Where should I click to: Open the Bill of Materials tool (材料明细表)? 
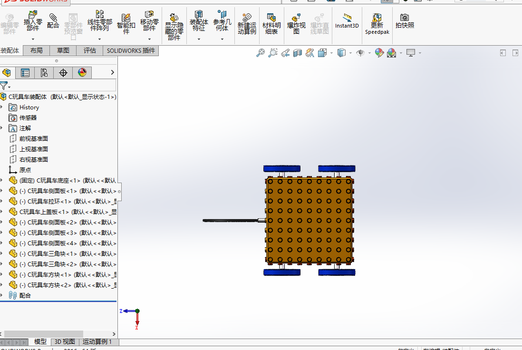[271, 24]
